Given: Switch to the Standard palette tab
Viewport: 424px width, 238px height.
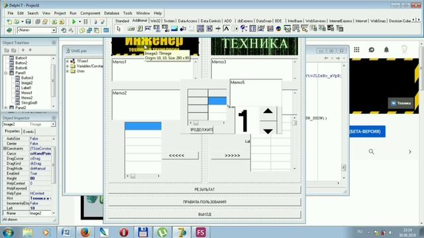Looking at the screenshot, I should click(122, 20).
